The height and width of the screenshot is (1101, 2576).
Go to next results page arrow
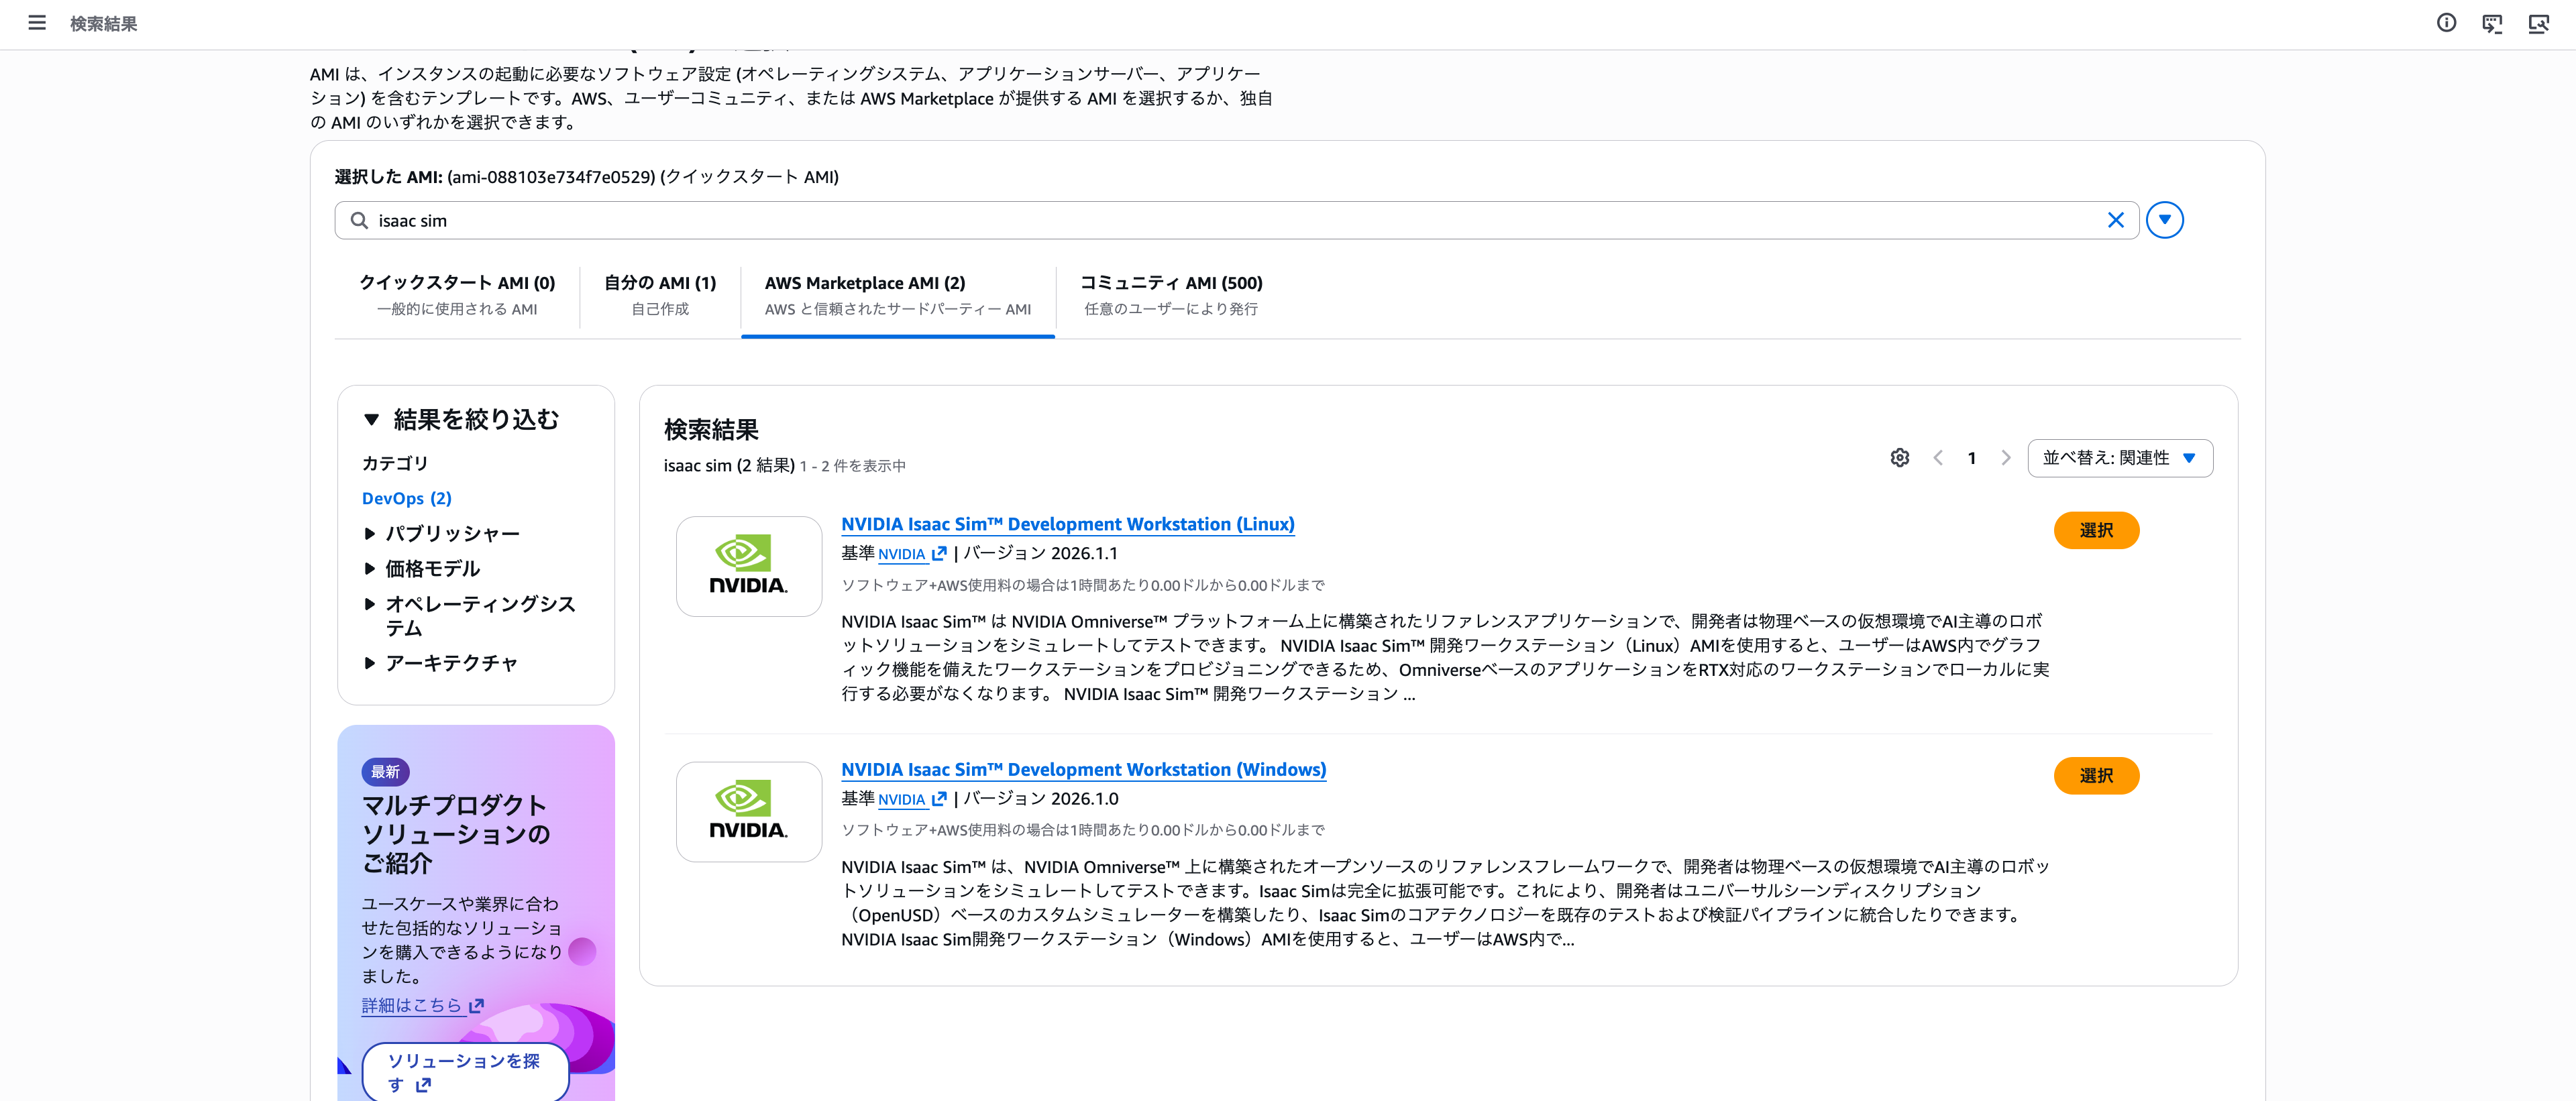point(2005,457)
